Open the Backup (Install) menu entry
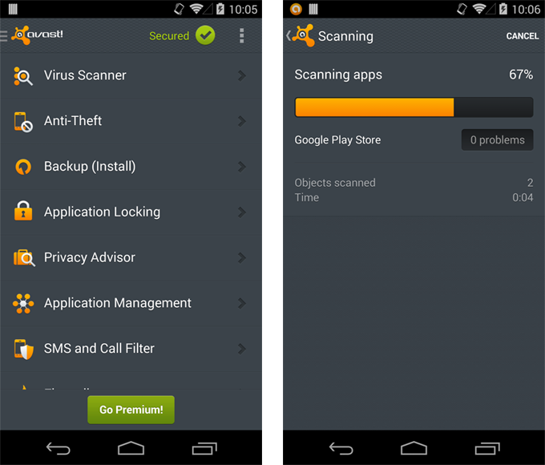This screenshot has height=465, width=545. 90,167
